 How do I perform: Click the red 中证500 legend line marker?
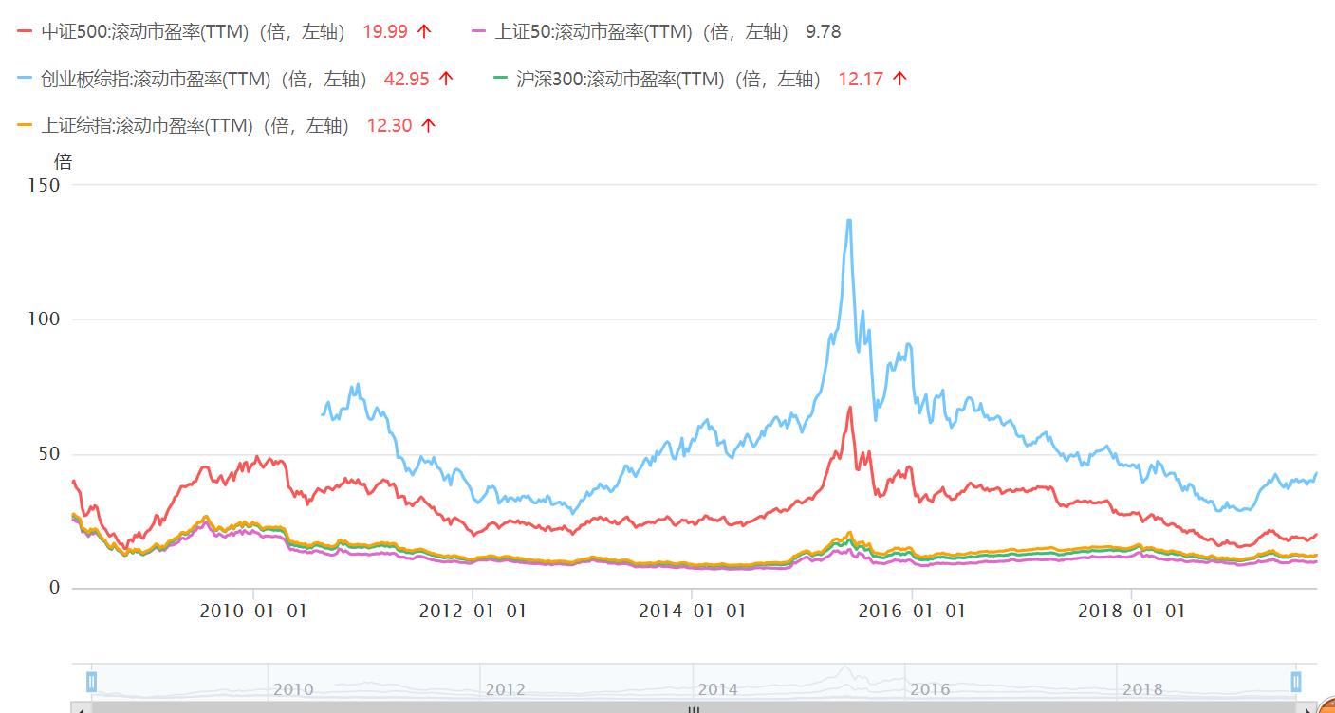point(24,30)
